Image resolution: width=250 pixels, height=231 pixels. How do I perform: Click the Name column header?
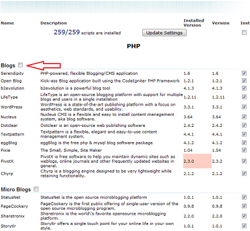click(x=7, y=23)
